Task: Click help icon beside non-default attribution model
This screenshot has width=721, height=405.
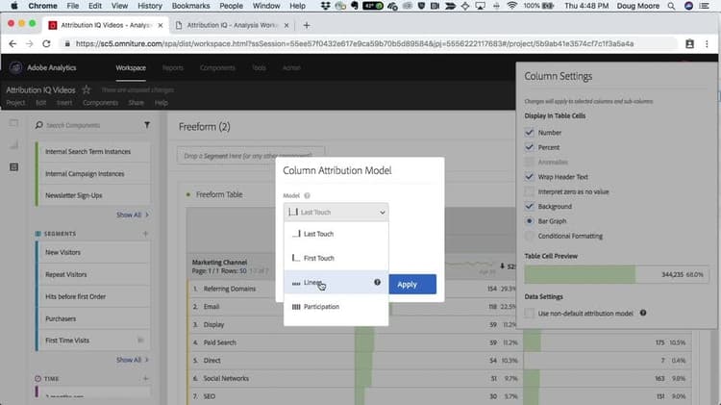Action: 643,313
